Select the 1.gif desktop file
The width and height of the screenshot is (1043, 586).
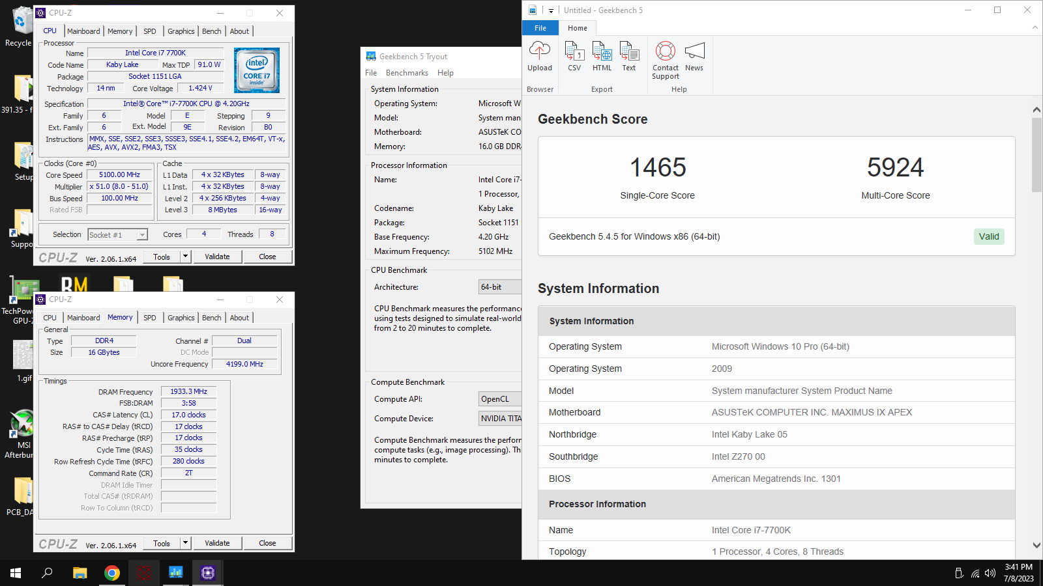coord(23,361)
